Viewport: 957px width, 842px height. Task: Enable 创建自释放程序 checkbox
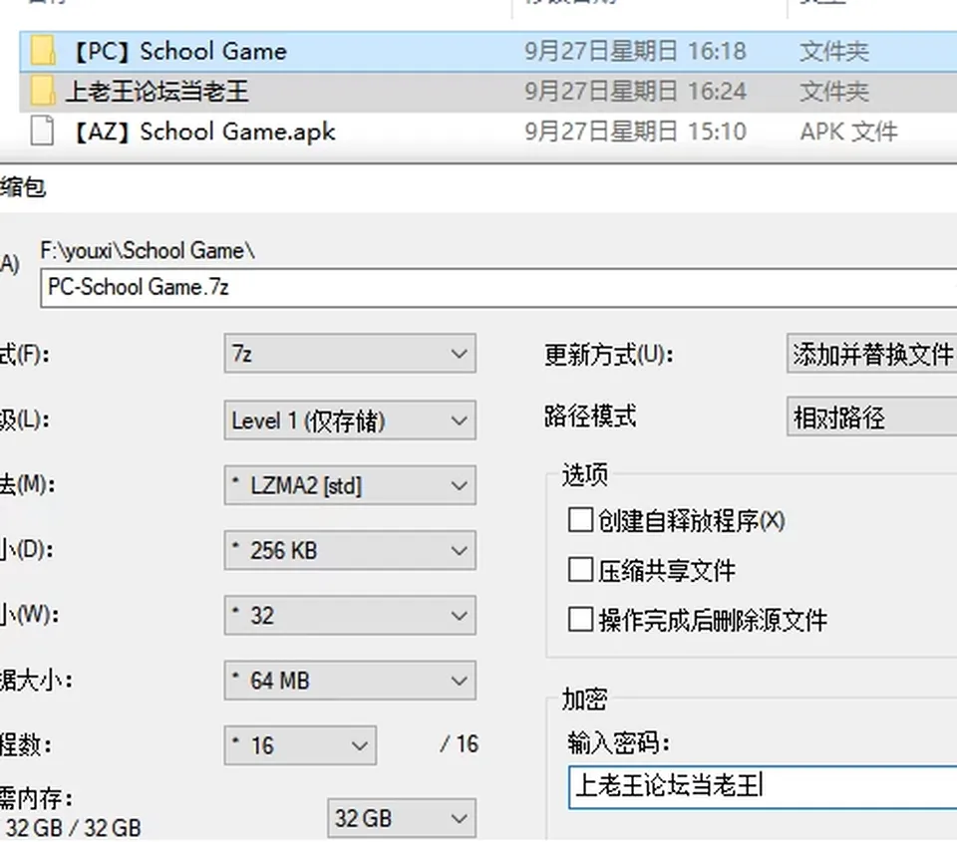coord(580,520)
